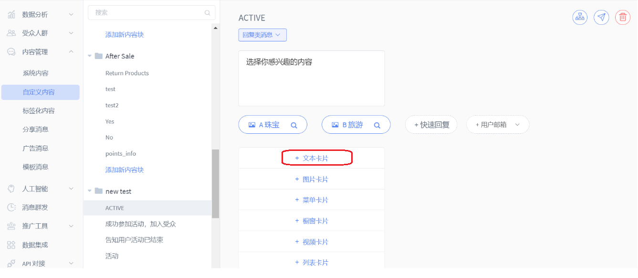This screenshot has width=638, height=278.
Task: Add a 文本卡片 text card
Action: point(312,158)
